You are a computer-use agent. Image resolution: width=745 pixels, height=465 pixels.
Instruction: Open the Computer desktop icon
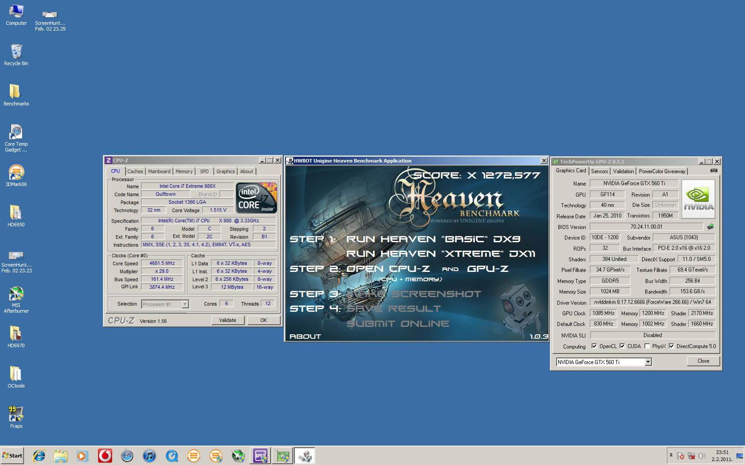point(16,14)
